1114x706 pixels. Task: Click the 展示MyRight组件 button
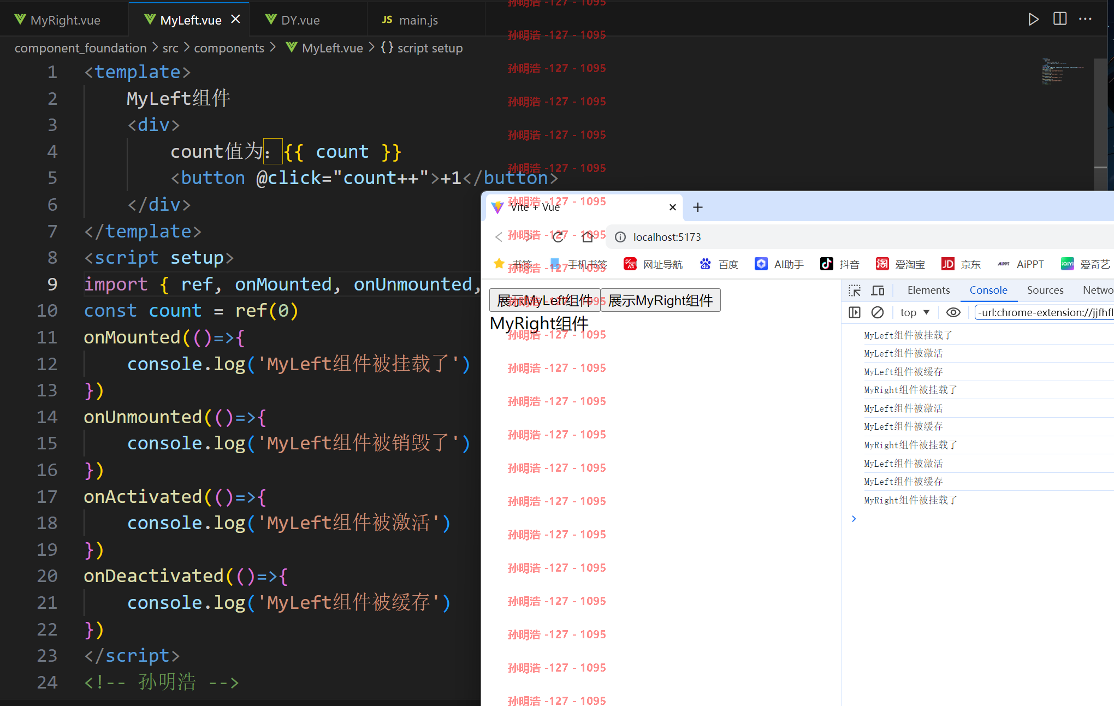click(x=661, y=300)
